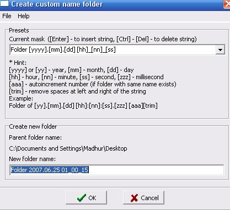Viewport: 230px width, 210px height.
Task: Click the 'Presets' group label
Action: [x=19, y=30]
